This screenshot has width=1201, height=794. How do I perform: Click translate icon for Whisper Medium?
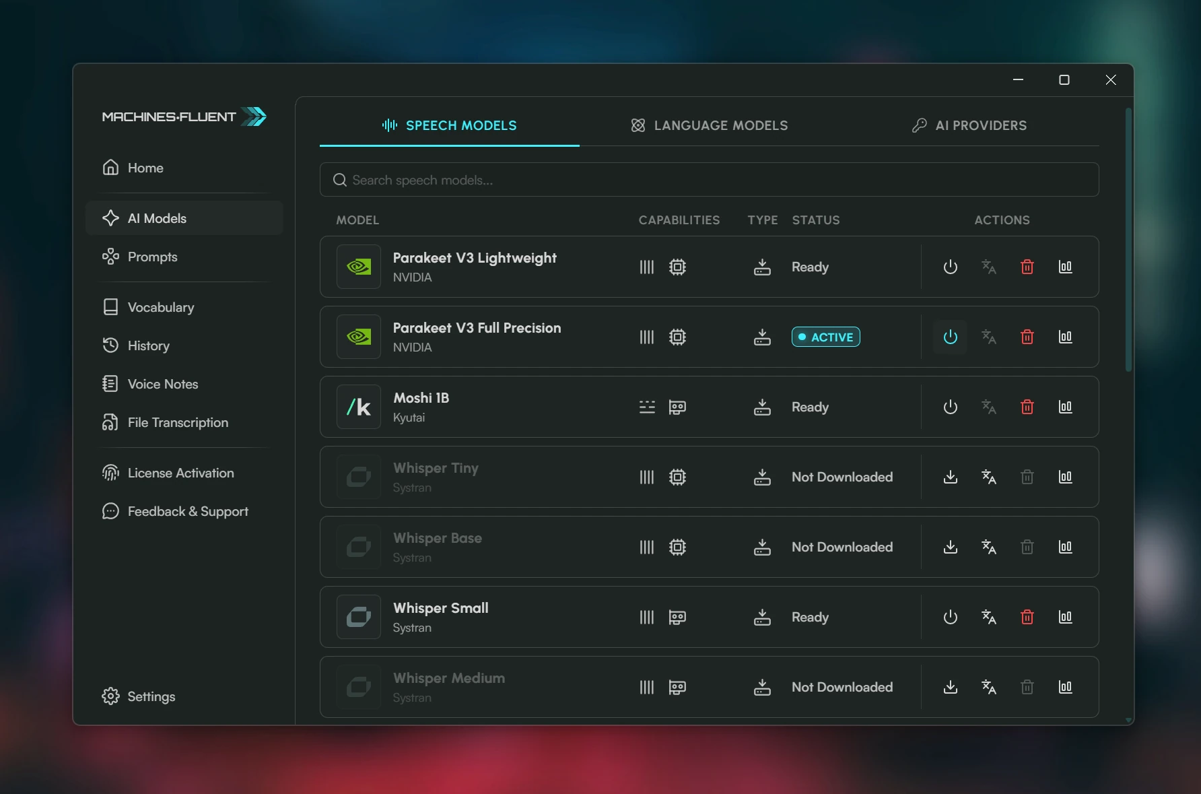pos(988,687)
